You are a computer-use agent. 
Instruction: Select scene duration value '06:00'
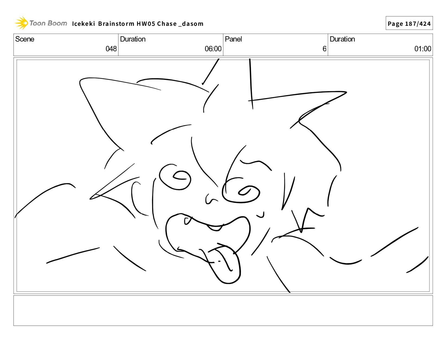pyautogui.click(x=213, y=49)
